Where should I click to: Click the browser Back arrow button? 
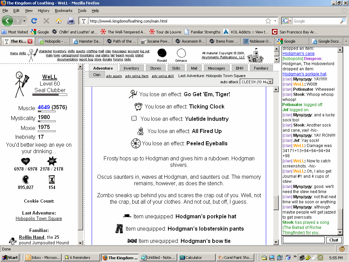point(7,21)
